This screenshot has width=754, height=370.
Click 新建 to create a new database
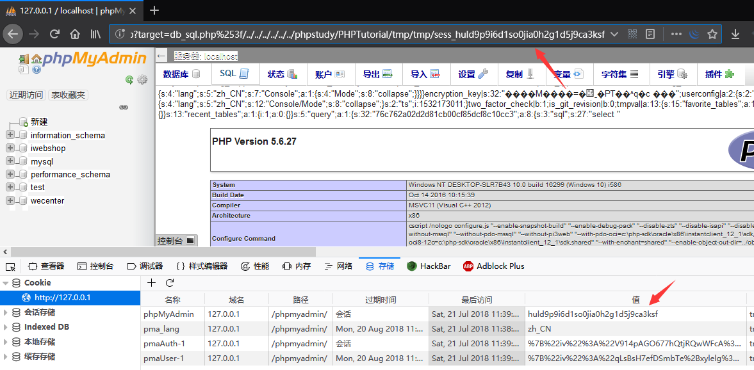[39, 122]
